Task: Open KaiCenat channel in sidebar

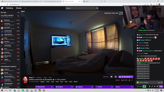Action: [10, 21]
